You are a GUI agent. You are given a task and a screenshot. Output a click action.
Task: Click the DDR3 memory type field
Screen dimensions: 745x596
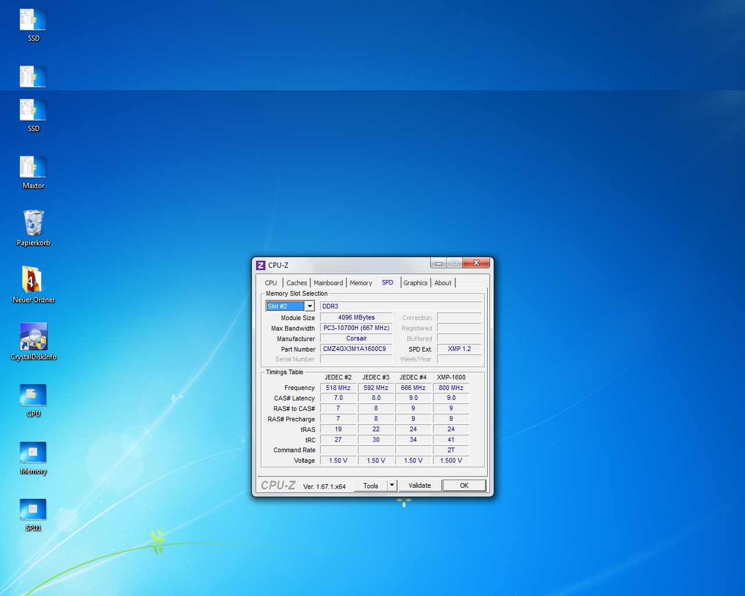click(400, 306)
